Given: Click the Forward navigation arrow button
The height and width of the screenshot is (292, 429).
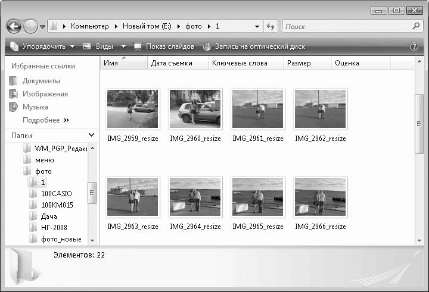Looking at the screenshot, I should pyautogui.click(x=30, y=27).
